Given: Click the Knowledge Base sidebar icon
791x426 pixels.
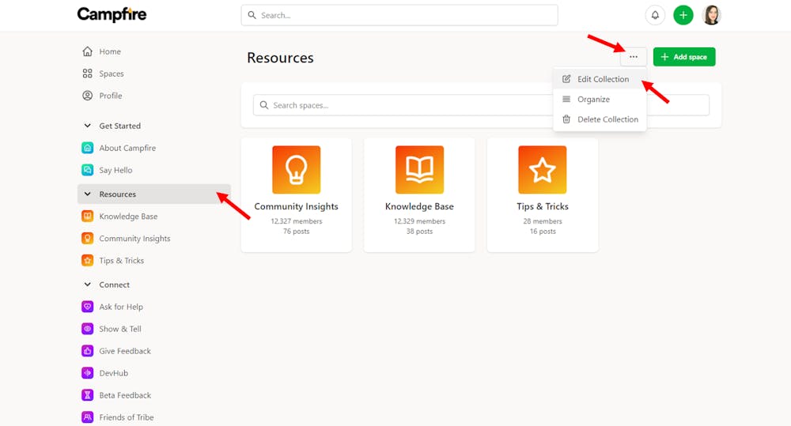Looking at the screenshot, I should [x=87, y=217].
